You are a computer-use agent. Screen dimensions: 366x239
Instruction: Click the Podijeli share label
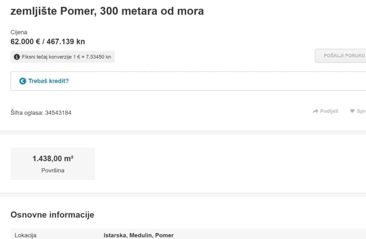(329, 111)
